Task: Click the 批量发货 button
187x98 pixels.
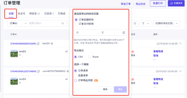Action: 176,3
